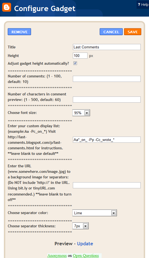Image resolution: width=149 pixels, height=258 pixels.
Task: Open the Lime separator color combo box
Action: tap(95, 213)
